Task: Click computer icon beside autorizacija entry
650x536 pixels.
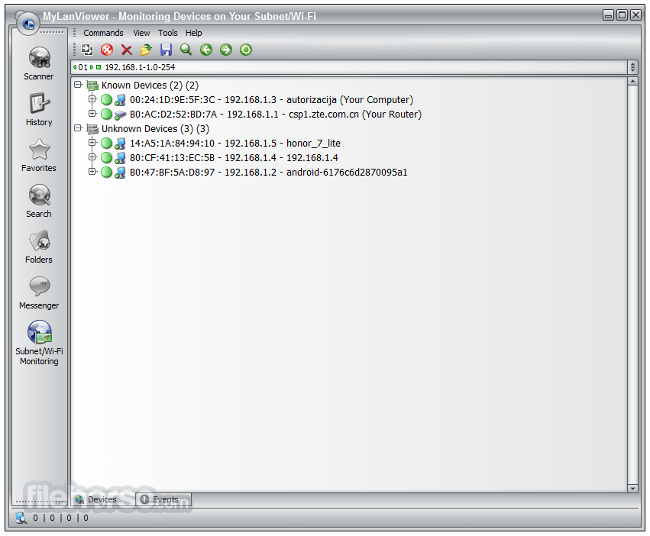Action: 120,100
